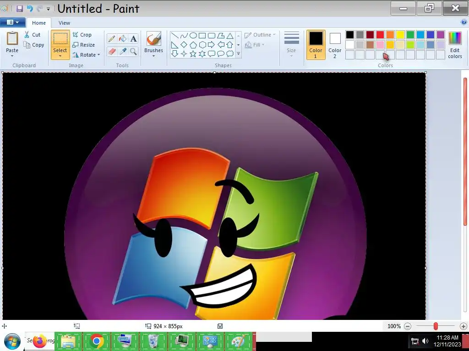Screen dimensions: 469x351
Task: Click the Cut button
Action: [x=33, y=35]
